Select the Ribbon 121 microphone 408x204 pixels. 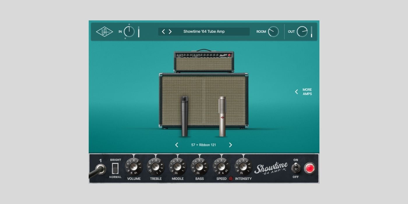coord(222,116)
